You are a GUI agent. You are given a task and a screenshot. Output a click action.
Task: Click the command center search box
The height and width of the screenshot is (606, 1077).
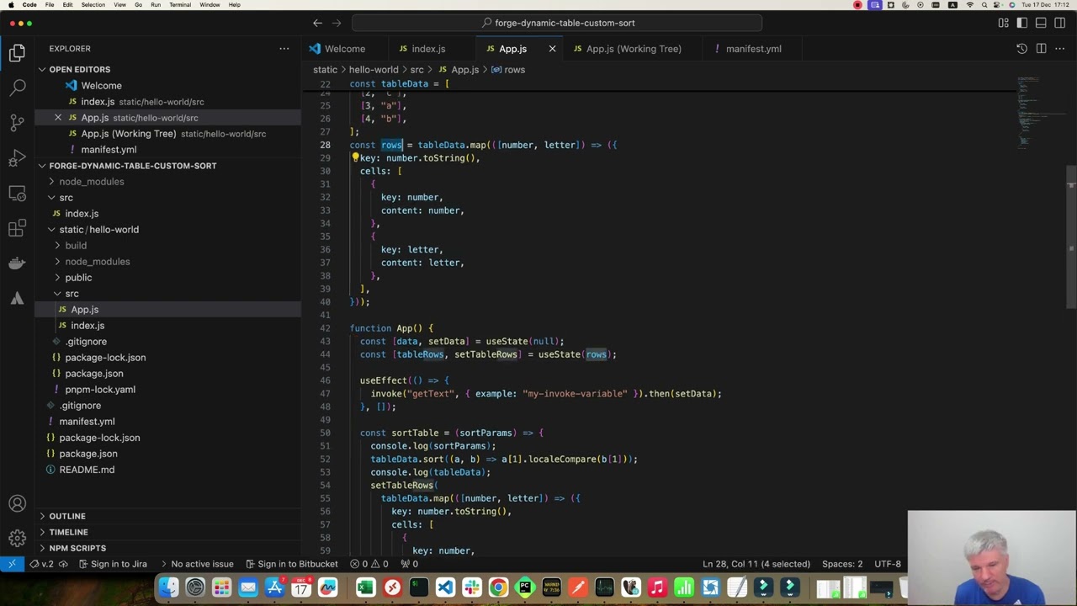tap(557, 23)
